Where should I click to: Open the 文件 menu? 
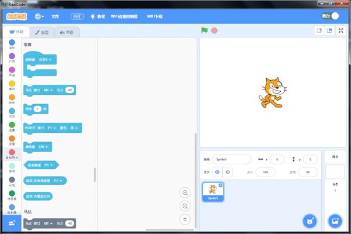(55, 16)
